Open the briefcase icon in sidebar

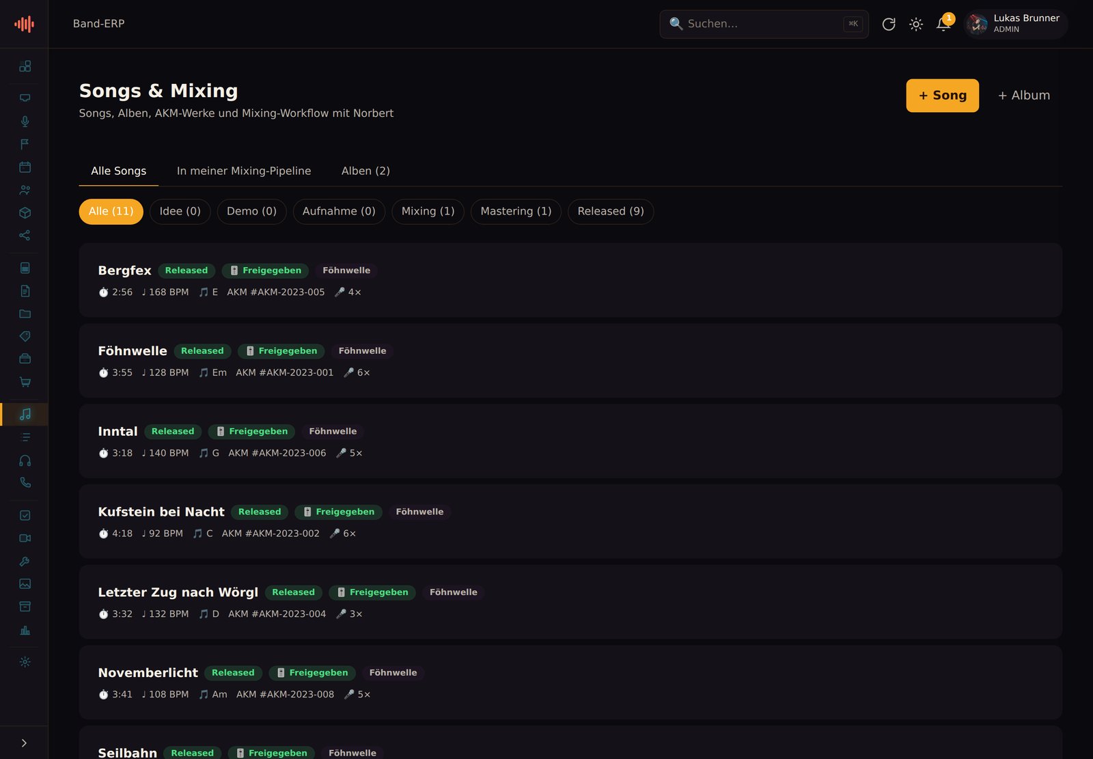pos(25,359)
